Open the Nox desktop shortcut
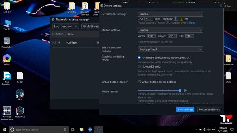This screenshot has height=133, width=237. 20,95
